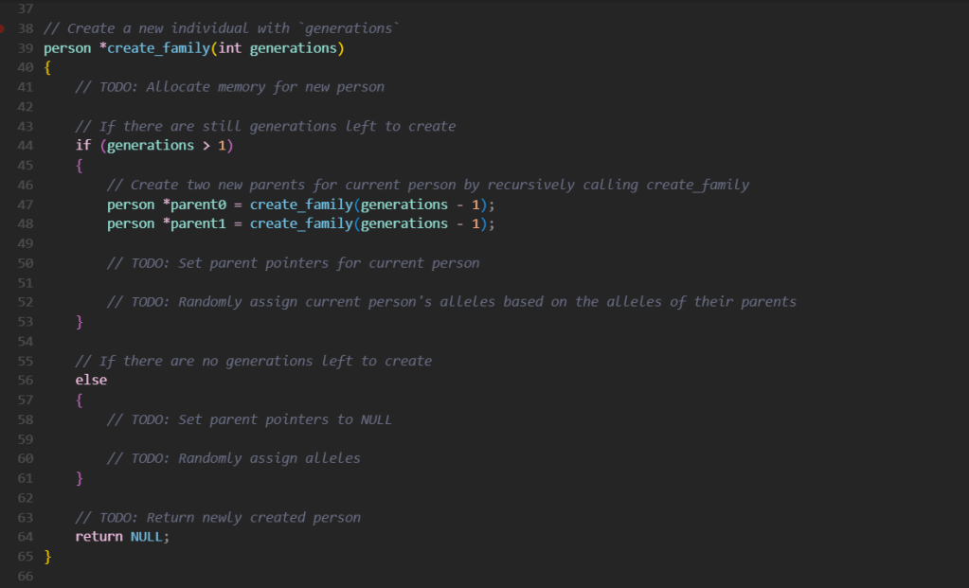The width and height of the screenshot is (969, 588).
Task: Place cursor on NULL in the return statement
Action: [149, 536]
